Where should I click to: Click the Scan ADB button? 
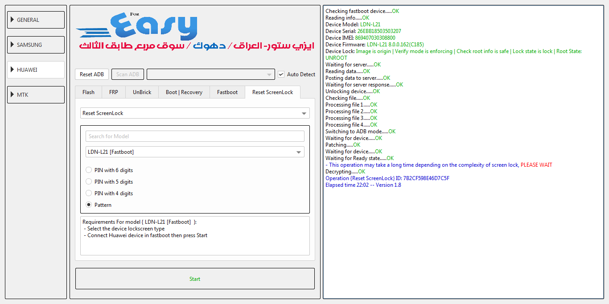(128, 74)
